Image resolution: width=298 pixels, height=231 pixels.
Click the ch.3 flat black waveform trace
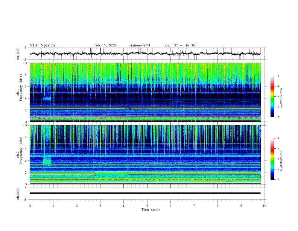coord(145,193)
